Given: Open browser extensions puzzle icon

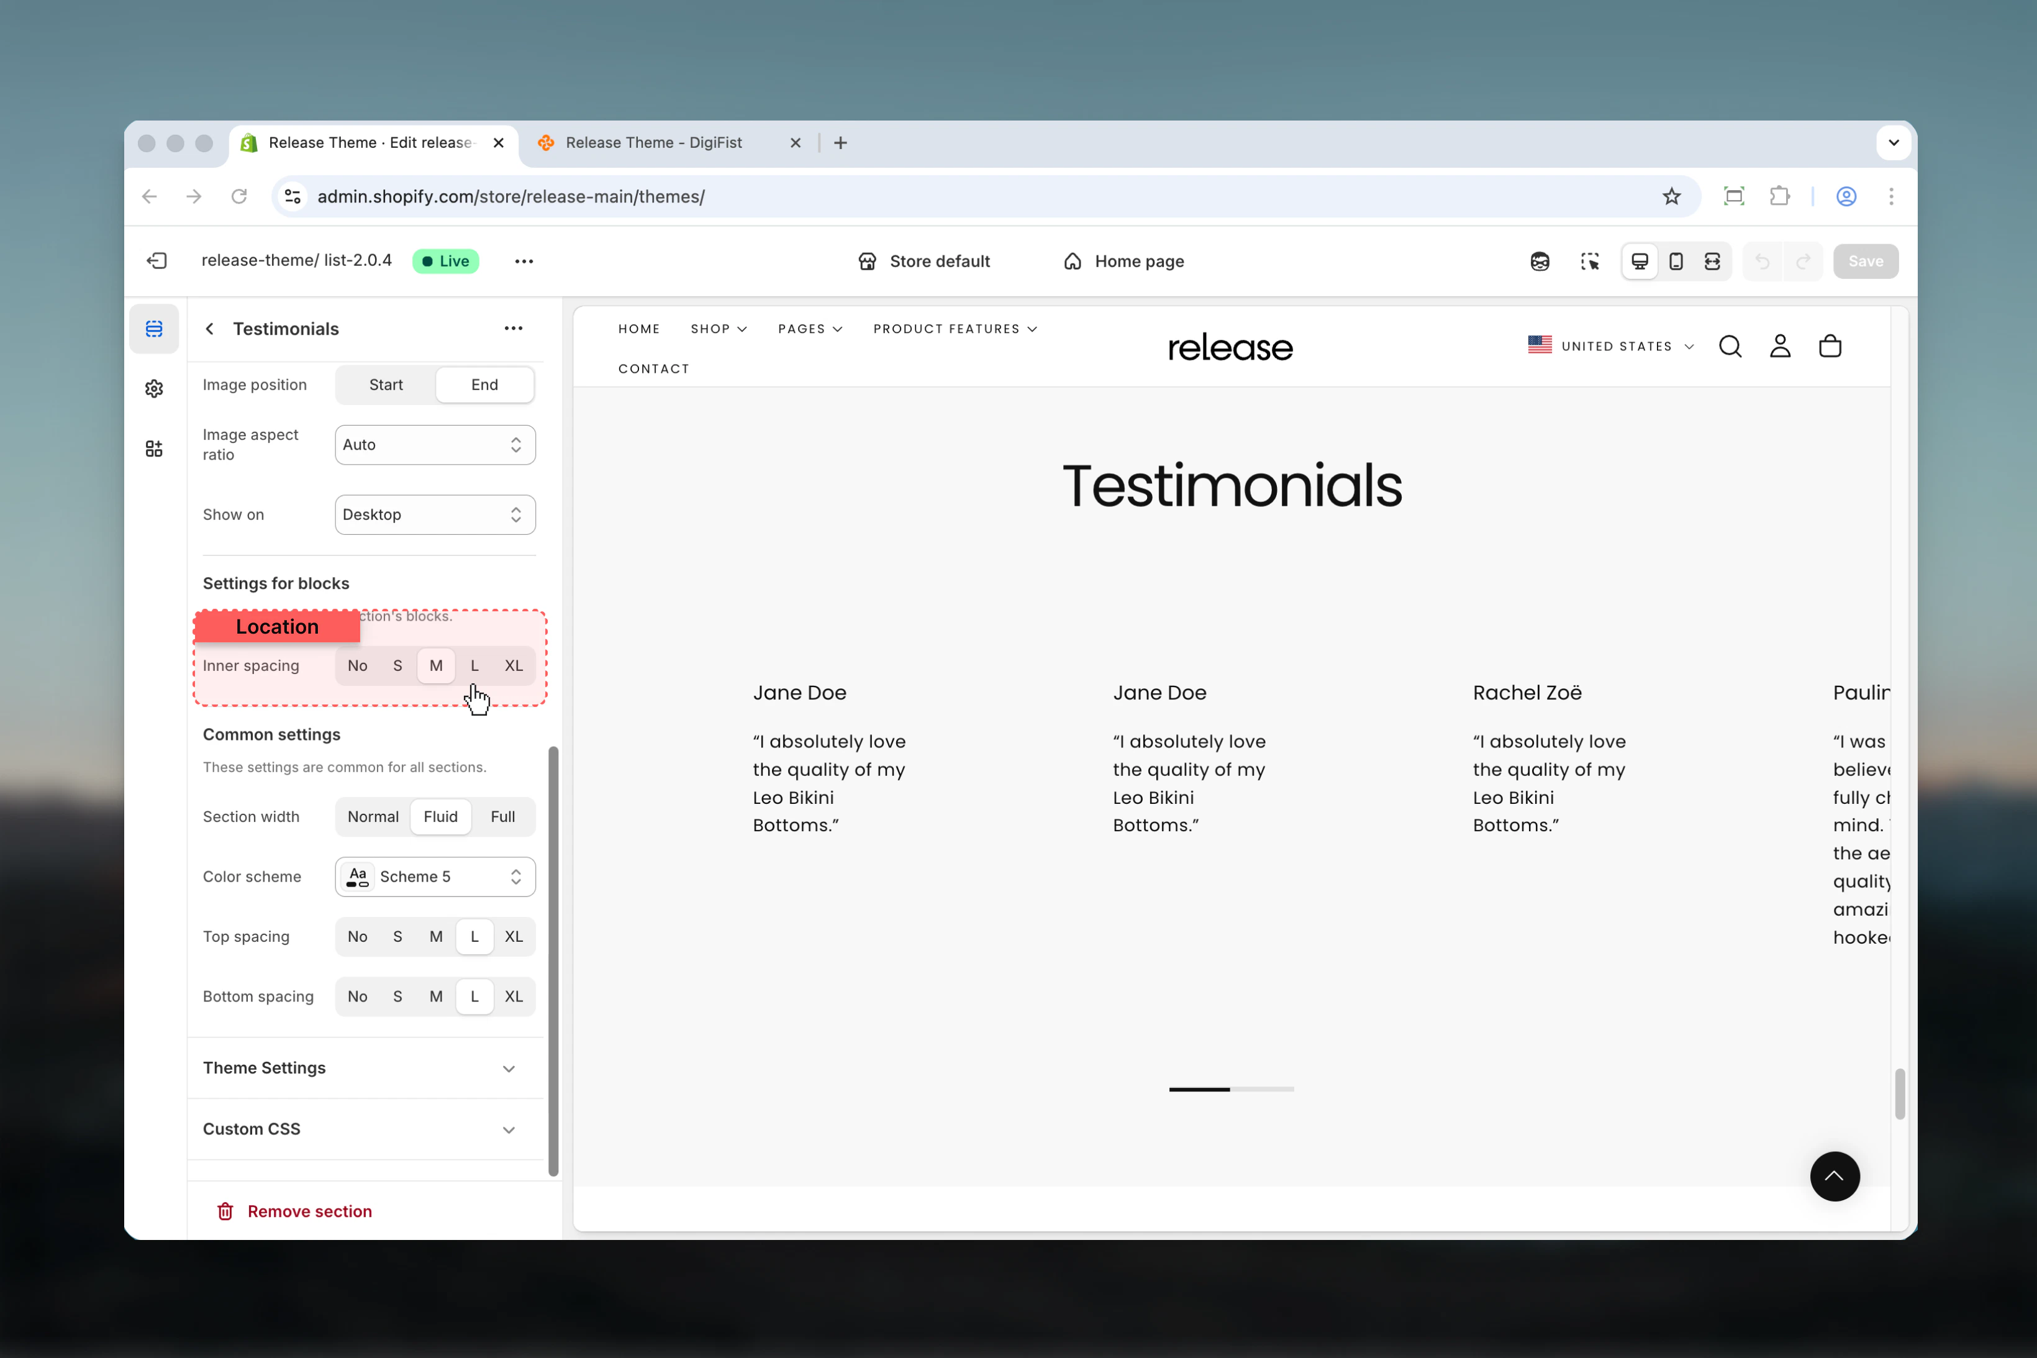Looking at the screenshot, I should [x=1780, y=196].
